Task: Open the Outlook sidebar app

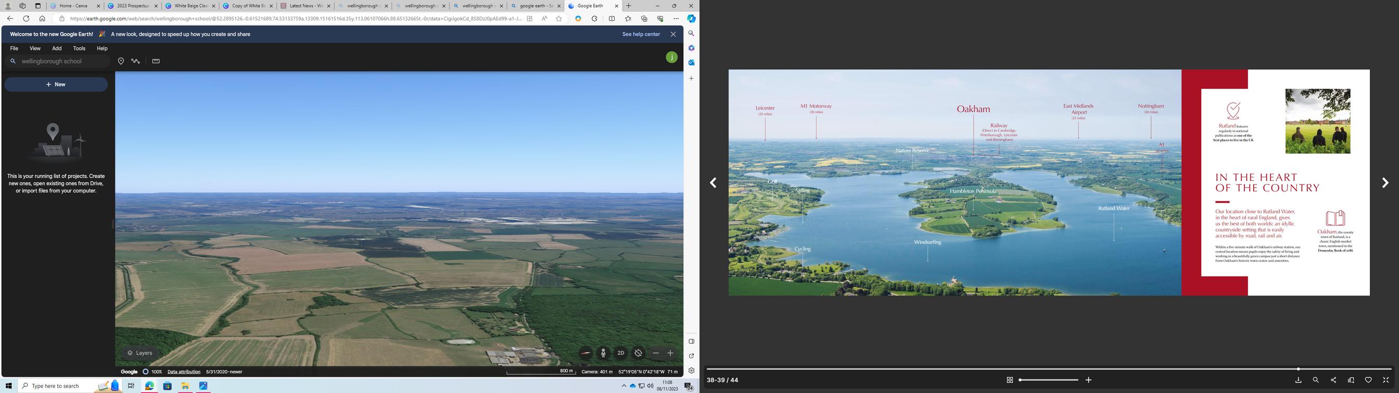Action: click(x=691, y=62)
